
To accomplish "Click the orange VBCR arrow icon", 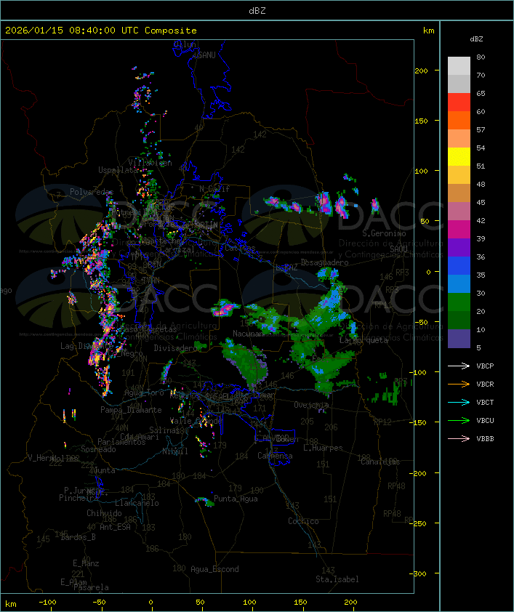I will click(459, 384).
